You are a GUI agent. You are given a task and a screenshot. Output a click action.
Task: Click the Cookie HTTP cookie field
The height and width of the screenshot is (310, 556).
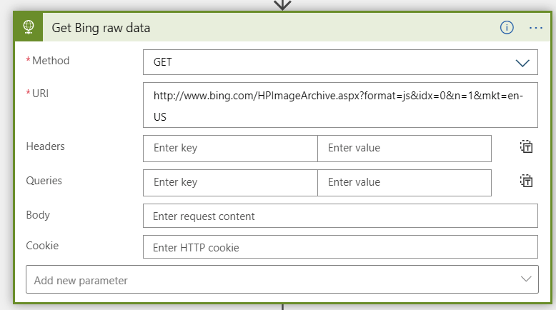(340, 247)
